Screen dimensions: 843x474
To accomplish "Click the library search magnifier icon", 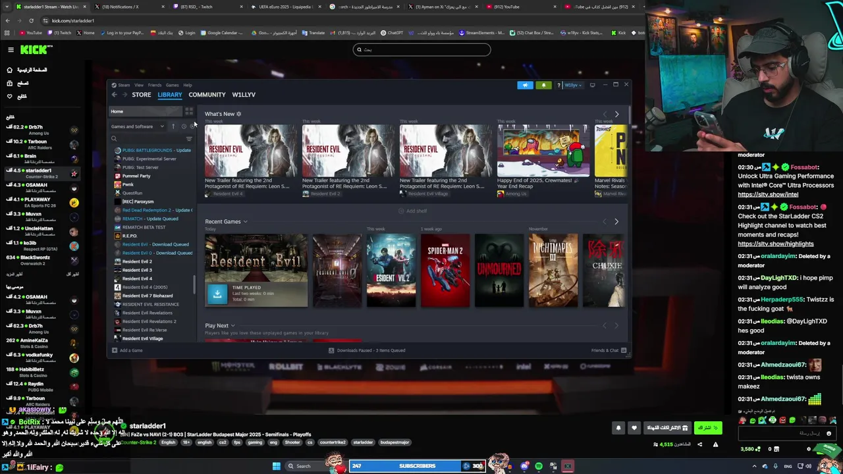I will point(114,139).
